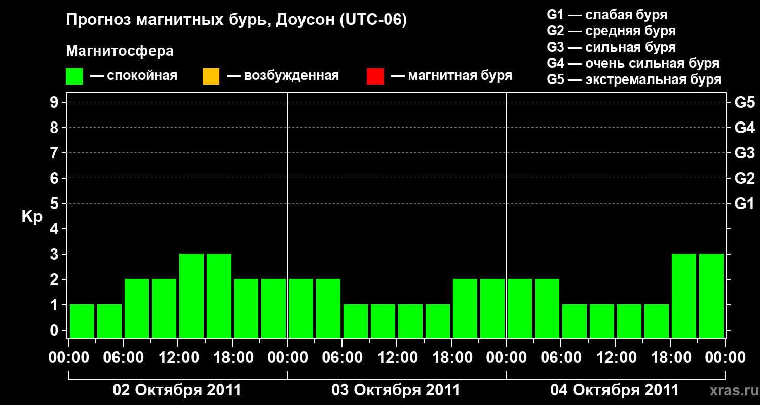Viewport: 760px width, 405px height.
Task: Click the last Kp 3 bar on 04 October
Action: pos(711,296)
